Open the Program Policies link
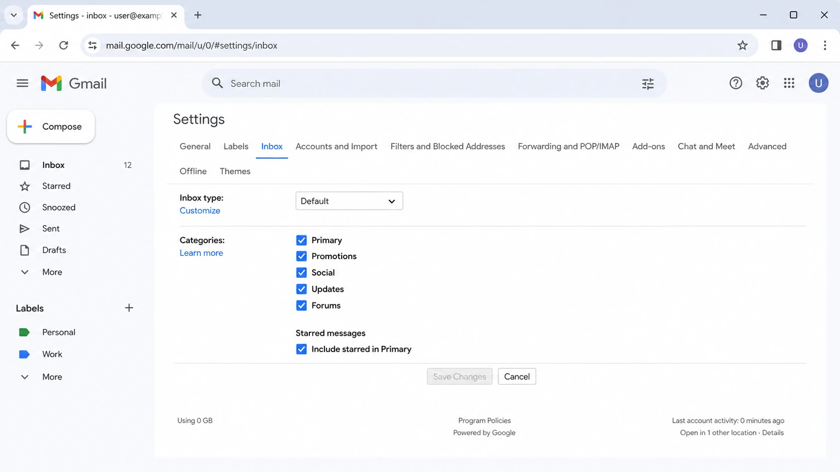The image size is (840, 472). coord(484,421)
